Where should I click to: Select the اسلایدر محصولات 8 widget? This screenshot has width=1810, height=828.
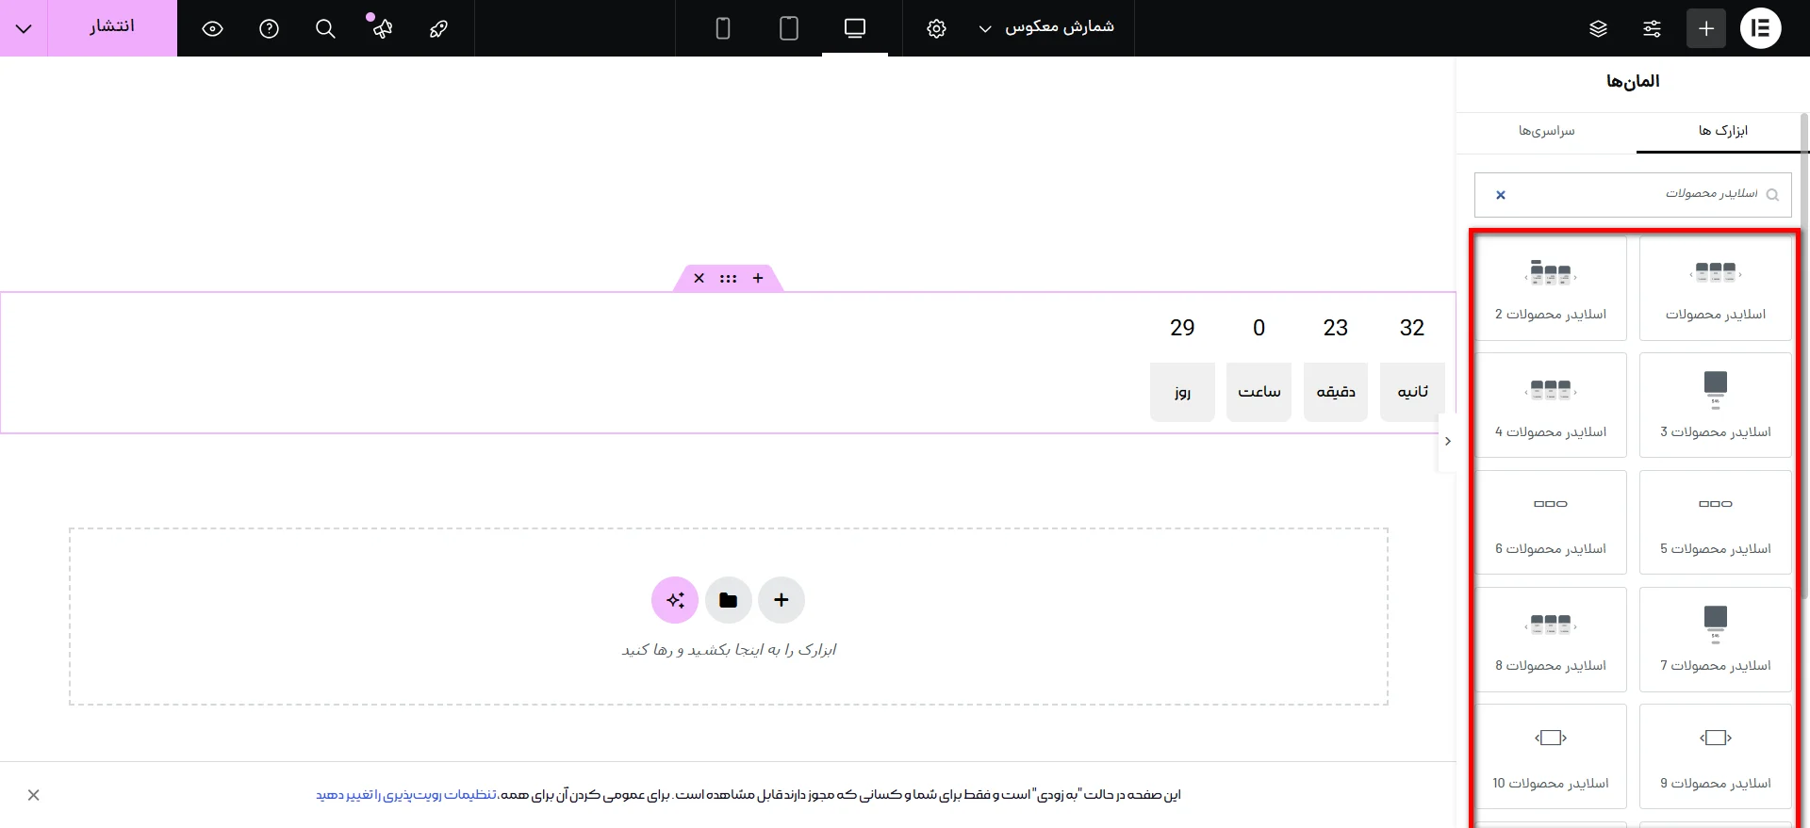pyautogui.click(x=1551, y=640)
